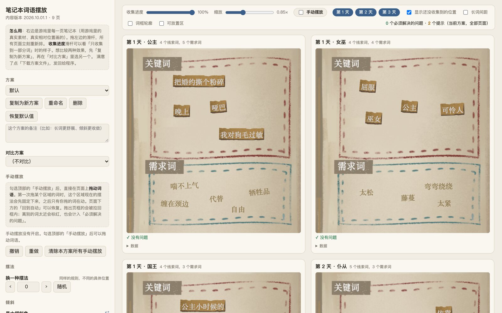Screen dimensions: 502x313
Task: Click the word tag 晚上
Action: [182, 111]
